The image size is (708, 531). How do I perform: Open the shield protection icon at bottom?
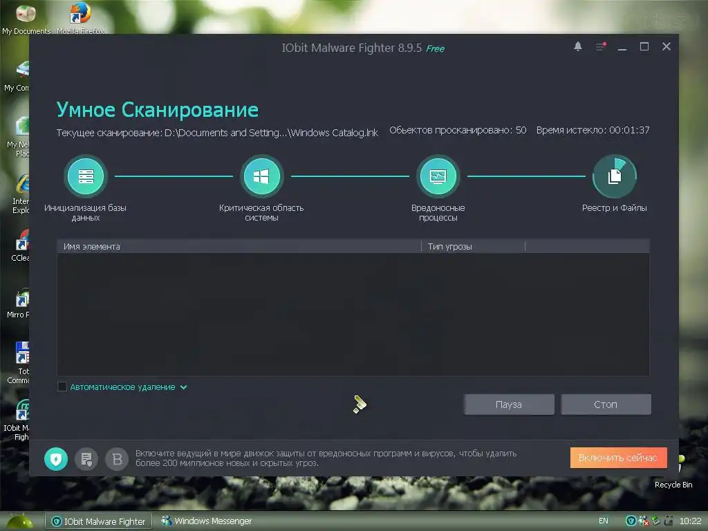56,459
